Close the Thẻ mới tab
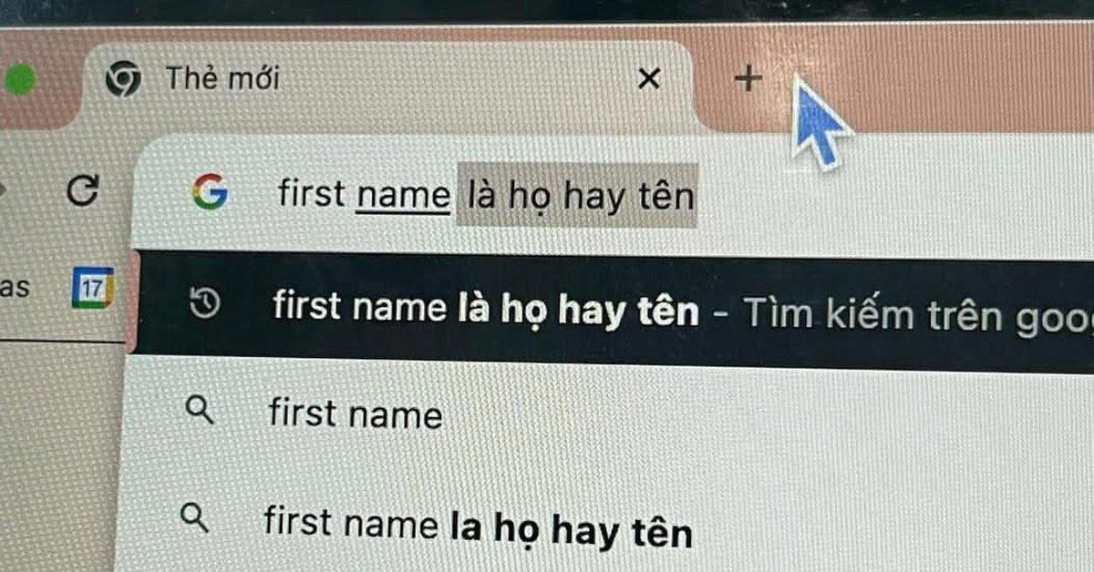1094x572 pixels. 648,79
